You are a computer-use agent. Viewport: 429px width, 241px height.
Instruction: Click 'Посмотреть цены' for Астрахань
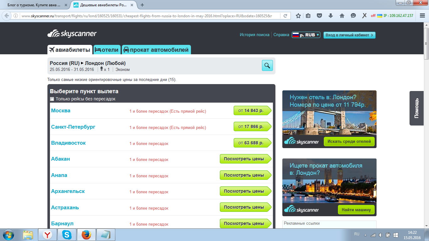tap(245, 207)
